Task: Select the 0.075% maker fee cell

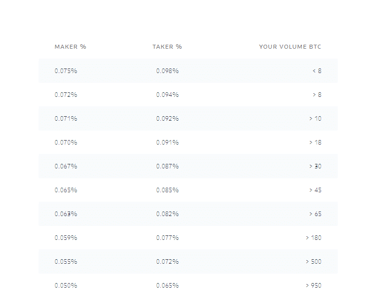Action: pos(66,71)
